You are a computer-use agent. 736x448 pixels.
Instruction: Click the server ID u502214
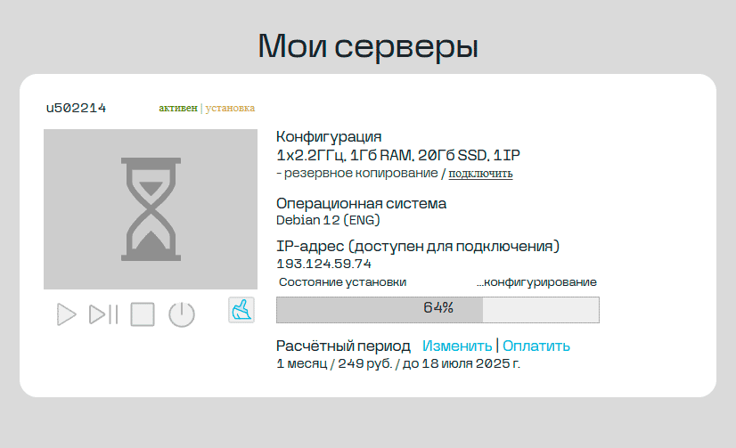pyautogui.click(x=76, y=108)
